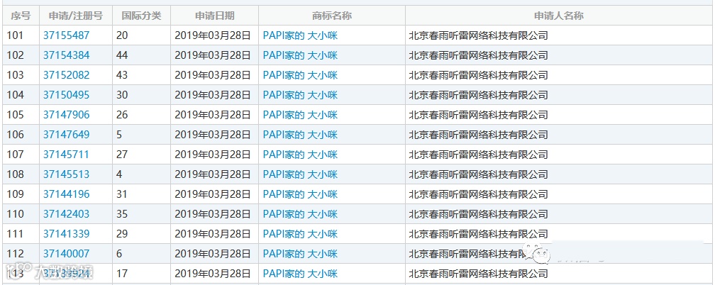Screen dimensions: 715x285
Task: Open PAPI家的 大小咪 trademark in row 107
Action: (x=301, y=155)
